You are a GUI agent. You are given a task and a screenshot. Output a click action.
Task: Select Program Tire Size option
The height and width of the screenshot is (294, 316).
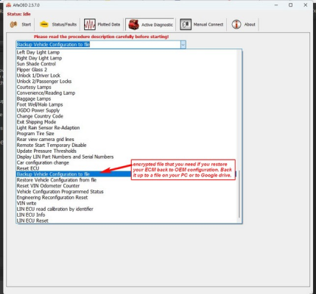pyautogui.click(x=35, y=134)
